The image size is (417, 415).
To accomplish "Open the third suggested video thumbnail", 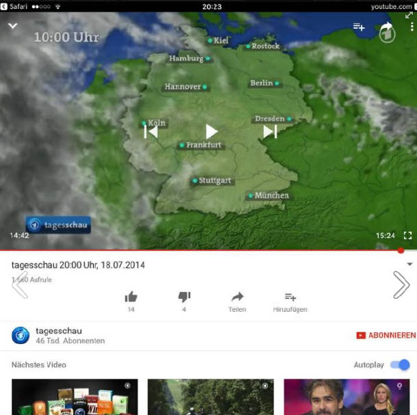I will click(x=347, y=397).
